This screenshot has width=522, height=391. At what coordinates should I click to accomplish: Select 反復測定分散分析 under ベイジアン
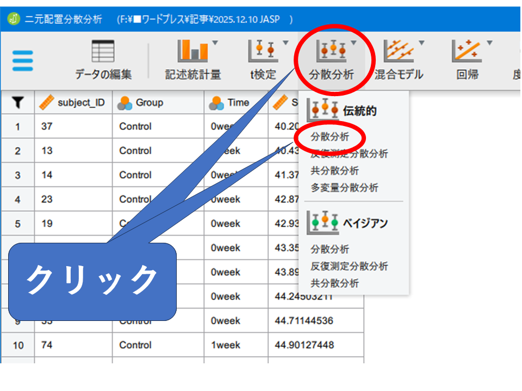(x=349, y=266)
